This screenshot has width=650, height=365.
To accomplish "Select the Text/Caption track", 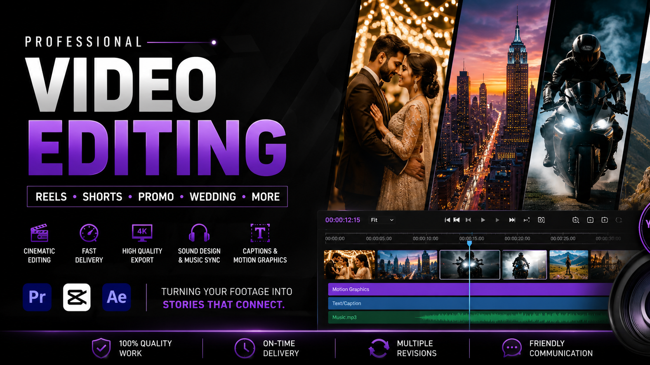I will [469, 303].
